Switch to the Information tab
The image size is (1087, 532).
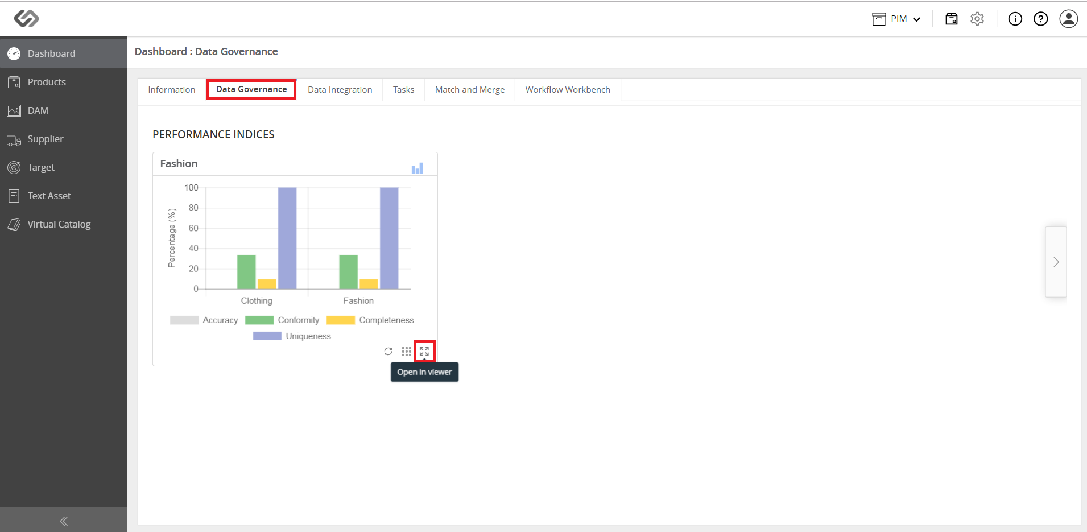[172, 90]
